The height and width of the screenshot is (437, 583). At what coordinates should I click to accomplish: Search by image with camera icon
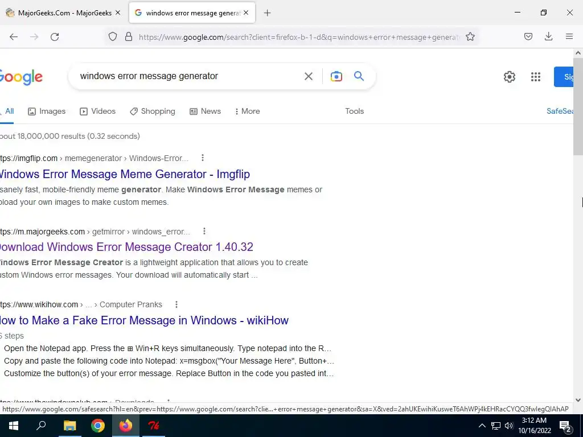click(336, 76)
